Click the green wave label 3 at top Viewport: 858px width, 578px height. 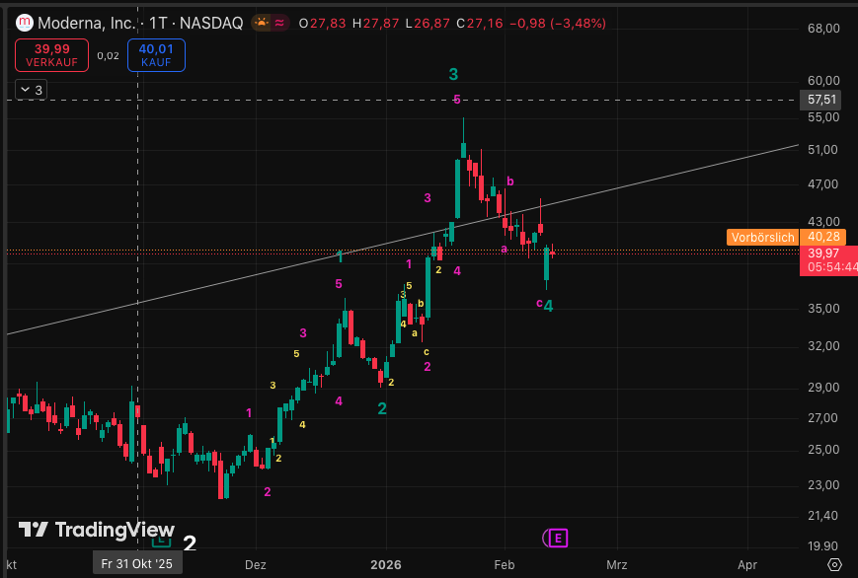tap(453, 74)
